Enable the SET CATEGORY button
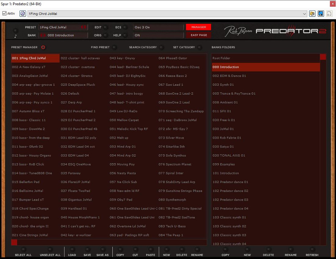336x259 pixels. (x=199, y=47)
